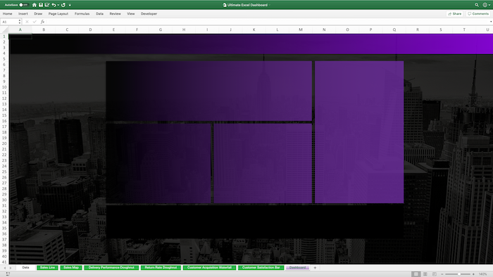Open the search magnifier icon
Viewport: 493px width, 277px height.
[x=477, y=5]
